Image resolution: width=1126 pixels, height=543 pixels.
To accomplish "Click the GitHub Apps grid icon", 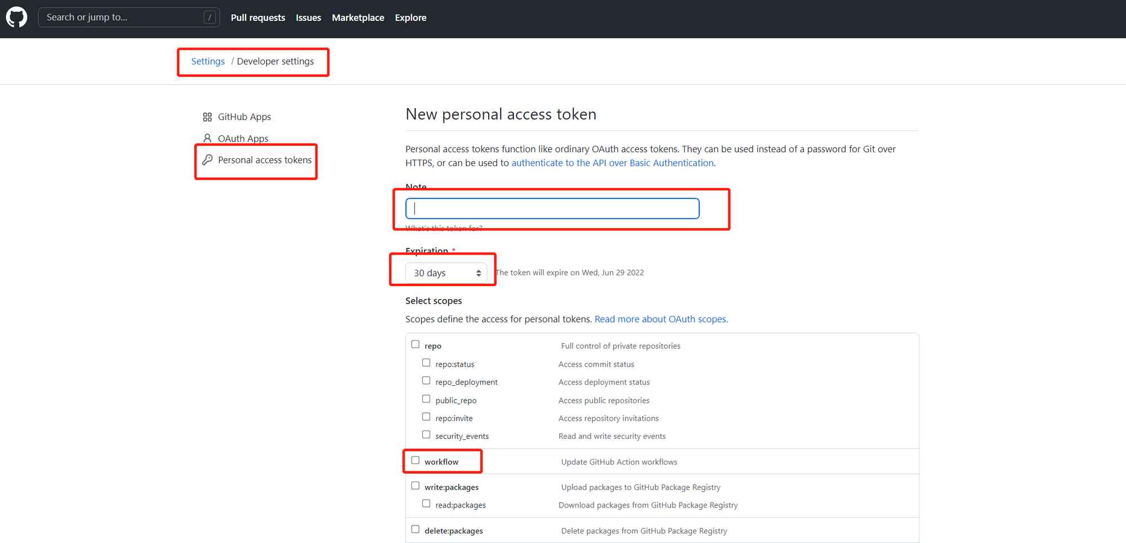I will (x=207, y=117).
